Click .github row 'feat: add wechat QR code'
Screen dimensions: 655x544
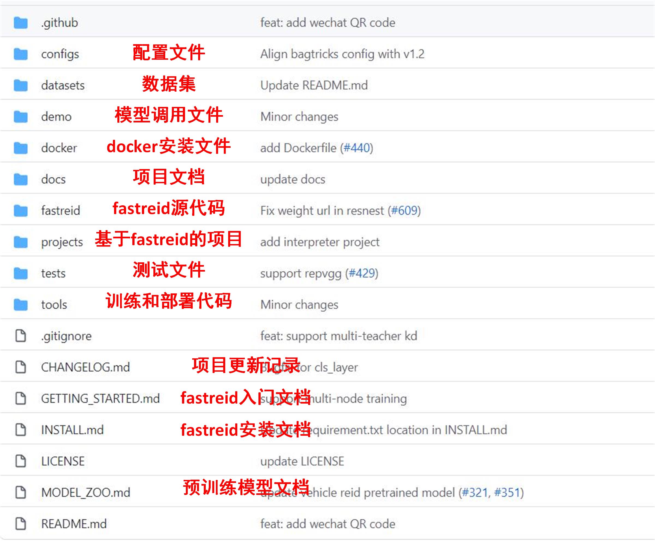point(327,23)
